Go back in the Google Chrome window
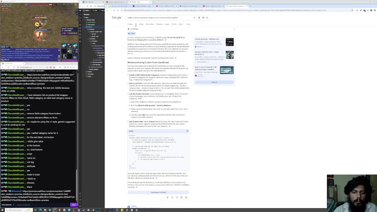The width and height of the screenshot is (377, 212). click(107, 10)
